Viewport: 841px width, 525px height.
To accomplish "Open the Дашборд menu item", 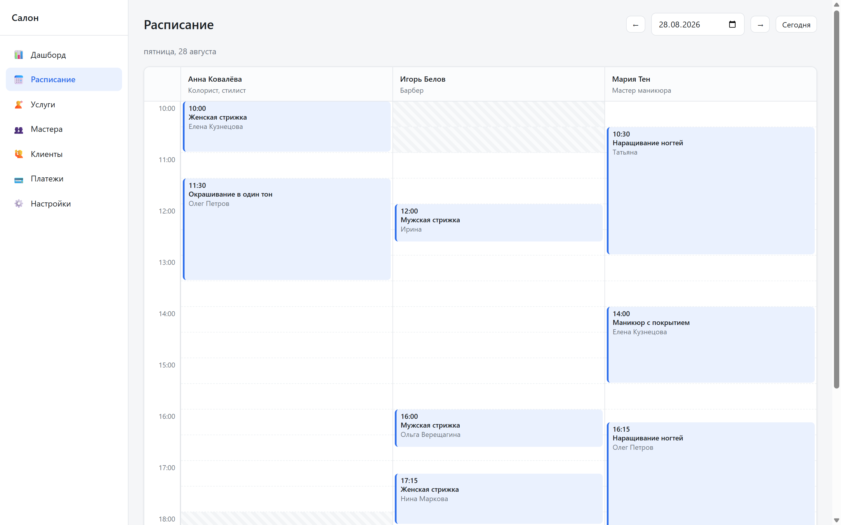I will click(64, 55).
